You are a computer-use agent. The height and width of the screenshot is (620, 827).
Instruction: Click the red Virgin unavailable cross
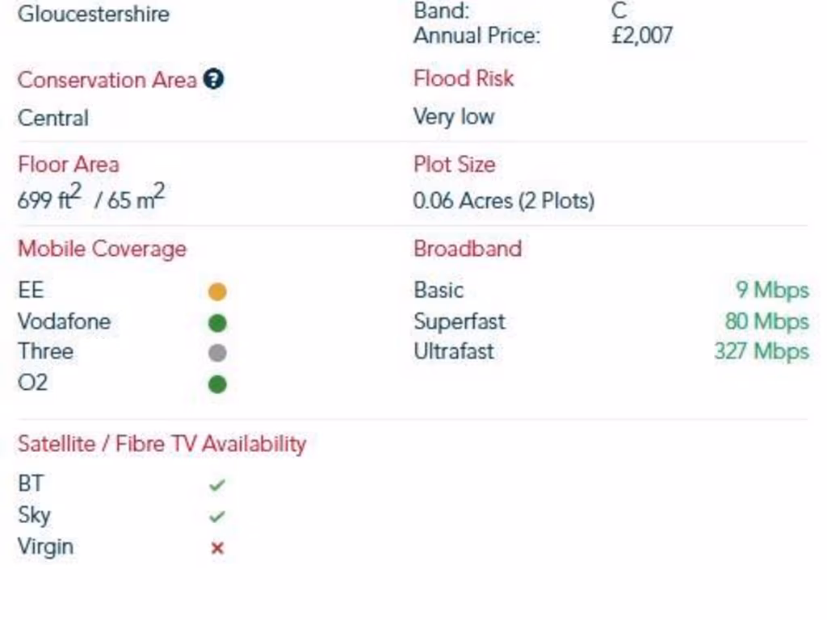point(216,548)
